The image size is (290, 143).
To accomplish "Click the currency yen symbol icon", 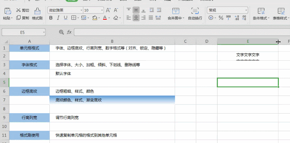I will click(x=211, y=18).
